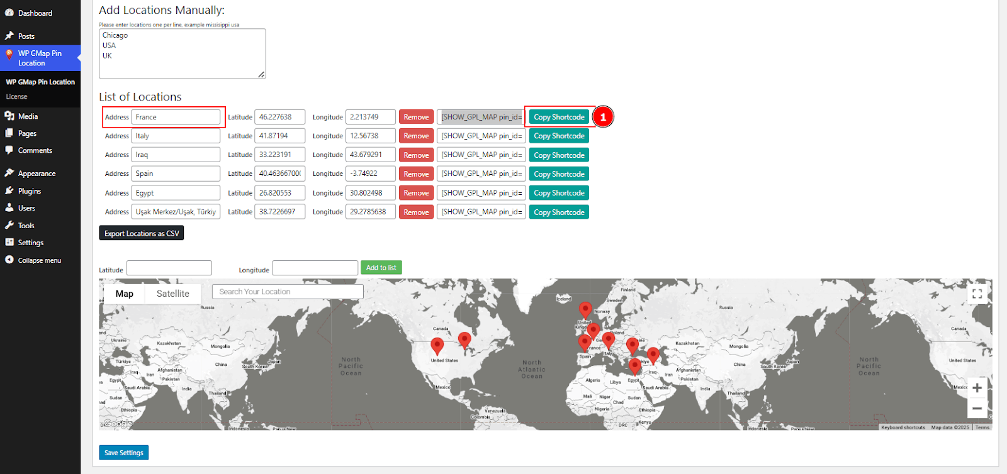Click the France latitude field 46.227638
The image size is (1007, 474).
(279, 117)
